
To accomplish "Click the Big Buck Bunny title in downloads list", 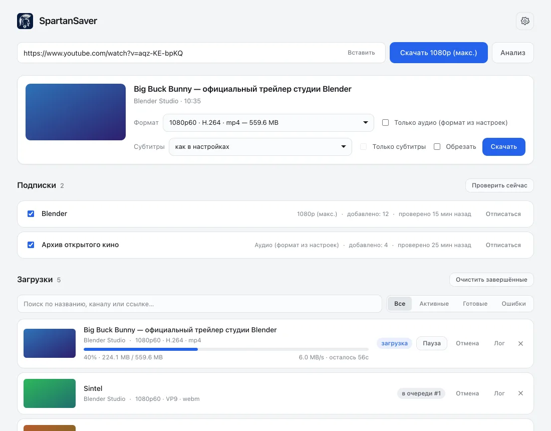I will tap(180, 330).
